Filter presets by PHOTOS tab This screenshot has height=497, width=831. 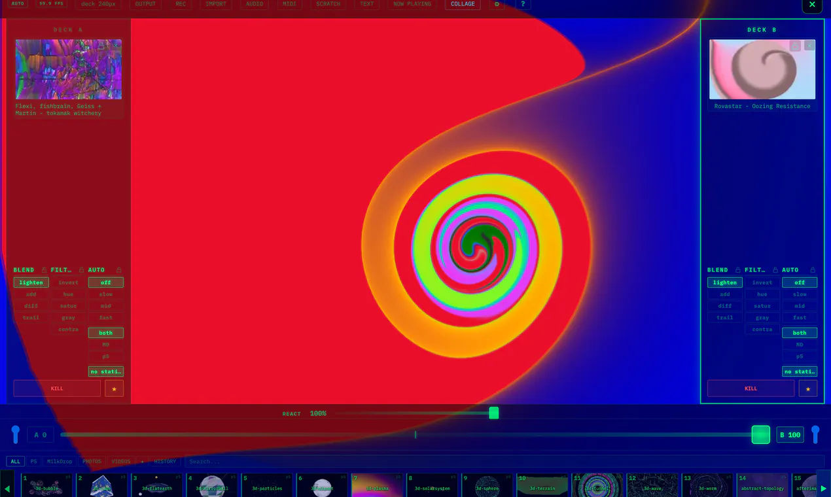pyautogui.click(x=92, y=462)
